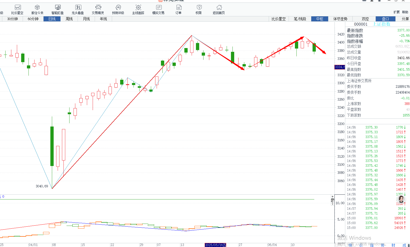Select the 60分钟 timeframe tab

coord(33,19)
